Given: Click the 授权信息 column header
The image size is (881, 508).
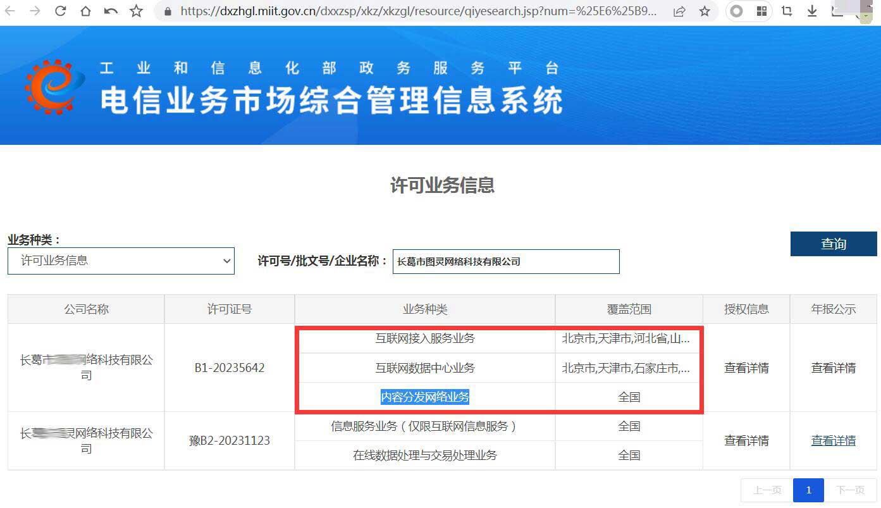Looking at the screenshot, I should point(746,309).
